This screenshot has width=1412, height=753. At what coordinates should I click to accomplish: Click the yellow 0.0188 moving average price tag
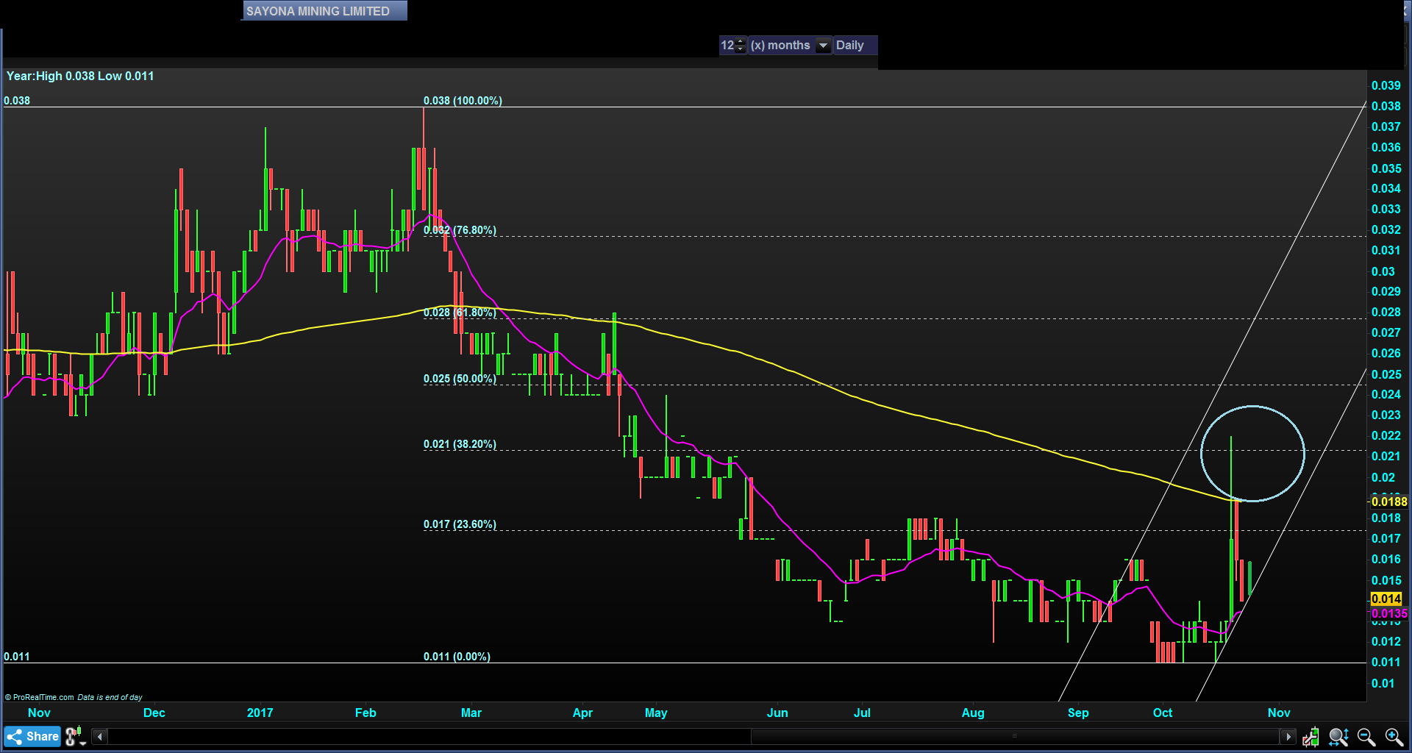tap(1388, 502)
